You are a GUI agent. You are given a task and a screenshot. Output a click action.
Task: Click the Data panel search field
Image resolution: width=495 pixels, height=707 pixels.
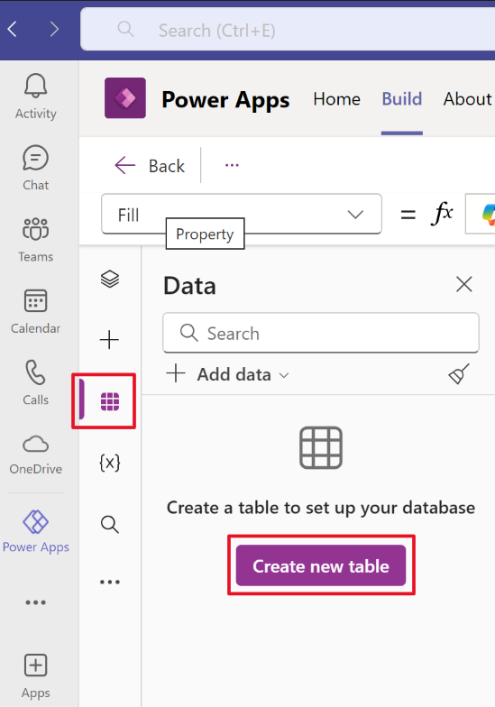[321, 333]
